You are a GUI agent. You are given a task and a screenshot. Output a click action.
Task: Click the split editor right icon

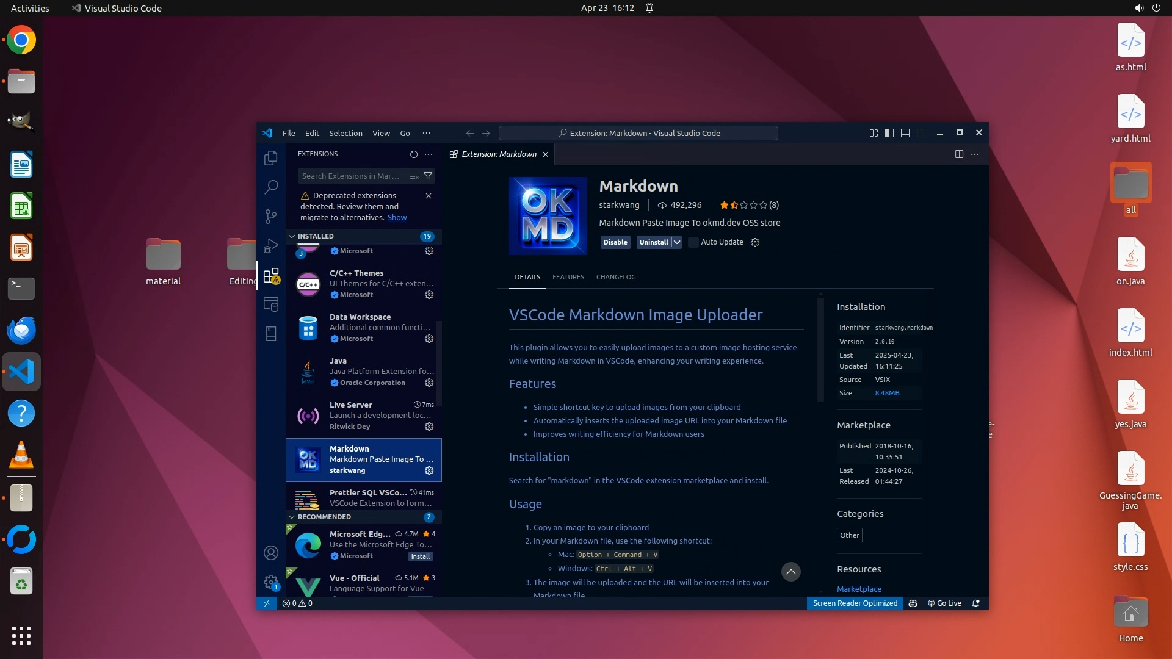959,154
